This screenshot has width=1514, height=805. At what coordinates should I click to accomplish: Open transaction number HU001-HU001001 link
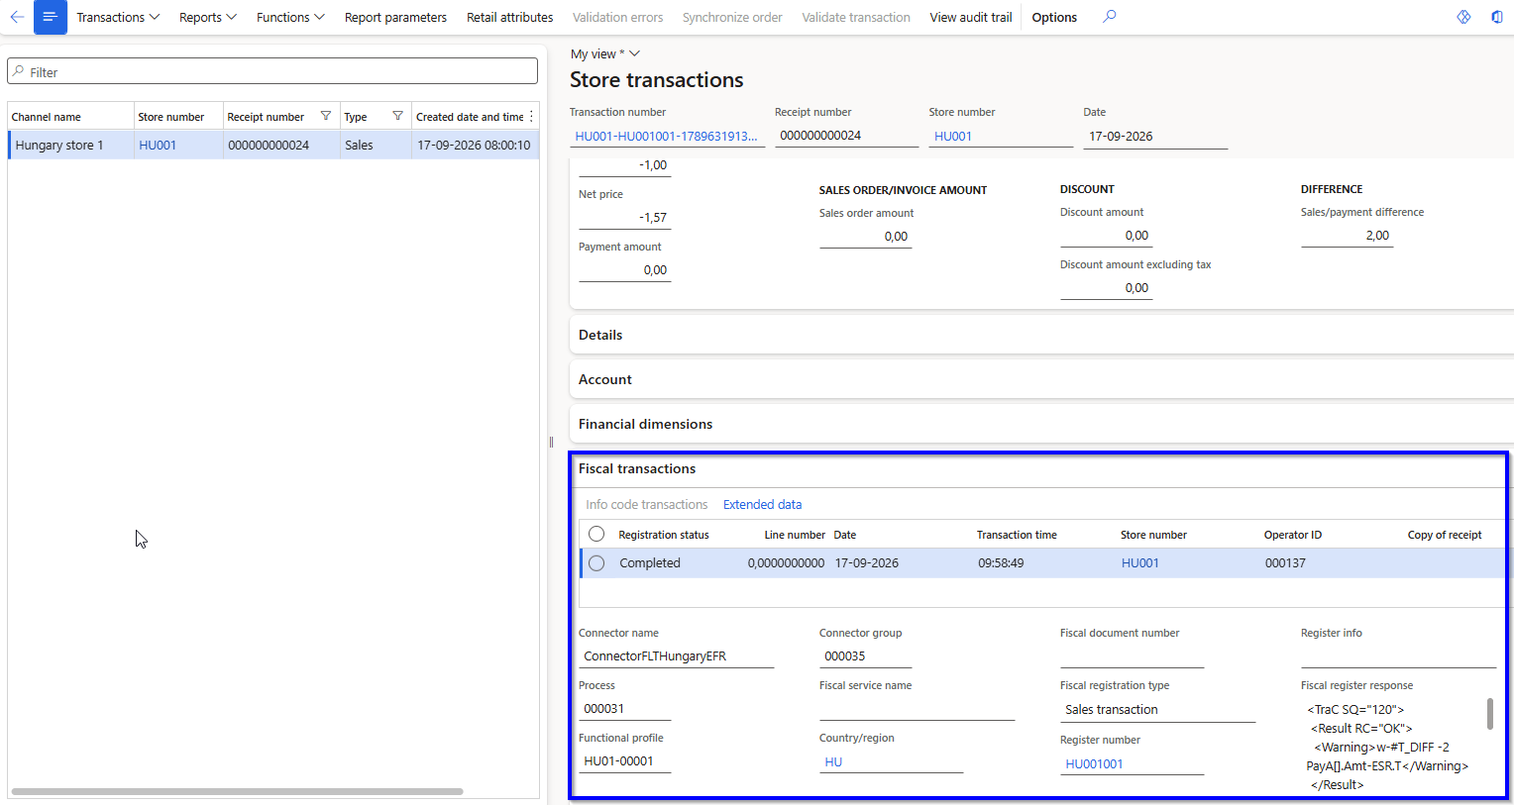(666, 136)
